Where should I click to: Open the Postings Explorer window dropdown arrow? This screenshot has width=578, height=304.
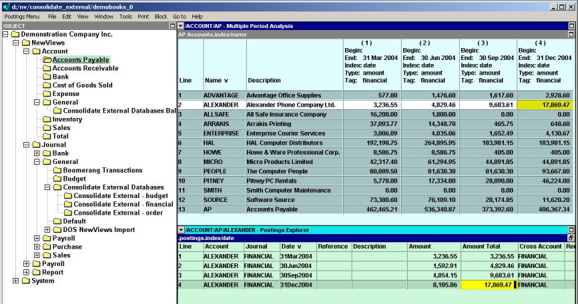[x=181, y=230]
